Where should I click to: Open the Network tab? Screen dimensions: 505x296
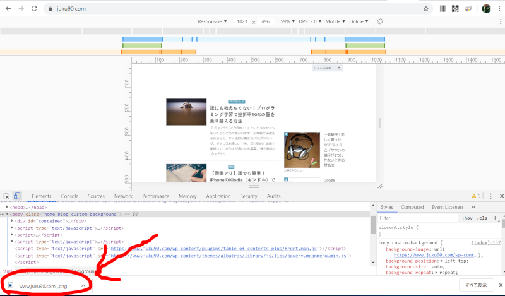click(x=123, y=196)
